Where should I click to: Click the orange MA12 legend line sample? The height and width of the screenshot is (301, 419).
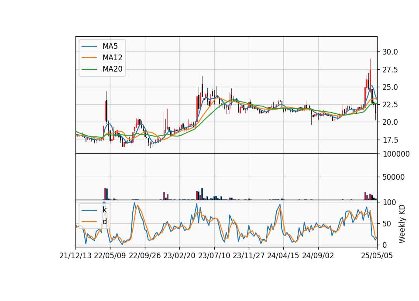(89, 58)
